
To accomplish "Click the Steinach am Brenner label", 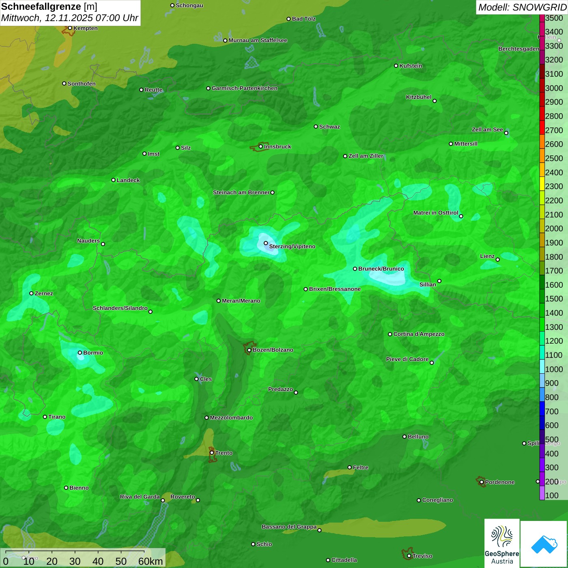I will pos(241,192).
